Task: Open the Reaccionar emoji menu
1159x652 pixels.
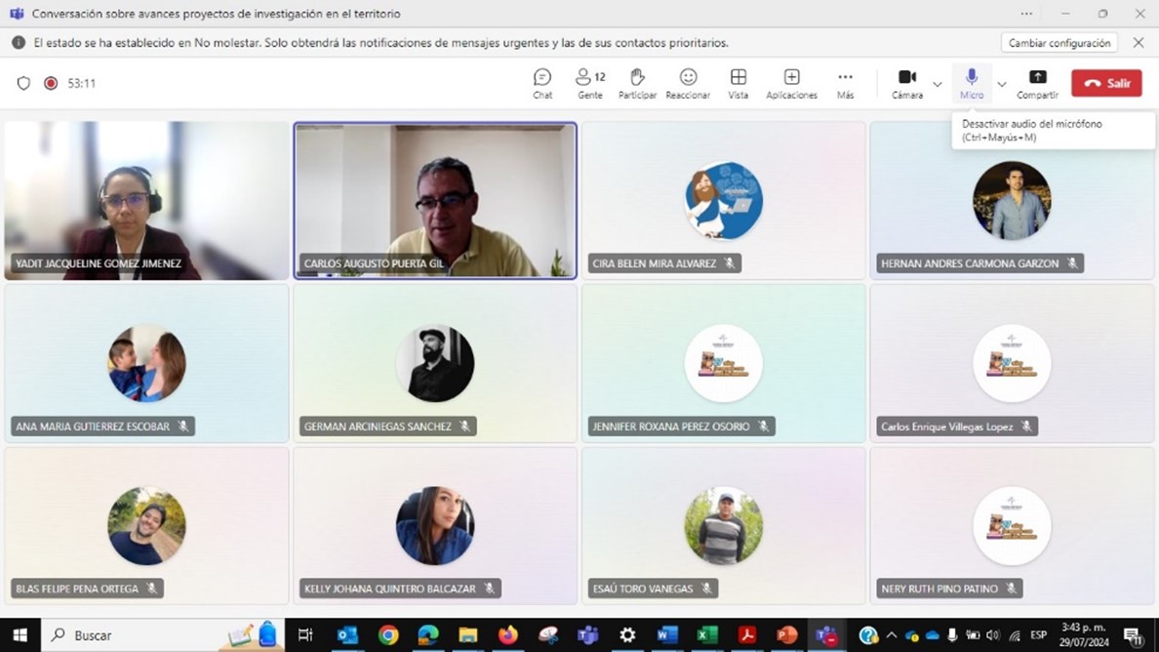Action: click(688, 83)
